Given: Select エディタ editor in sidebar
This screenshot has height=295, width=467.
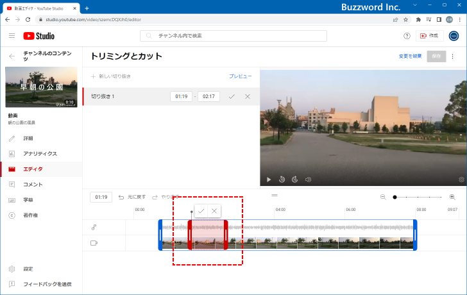Looking at the screenshot, I should (42, 169).
